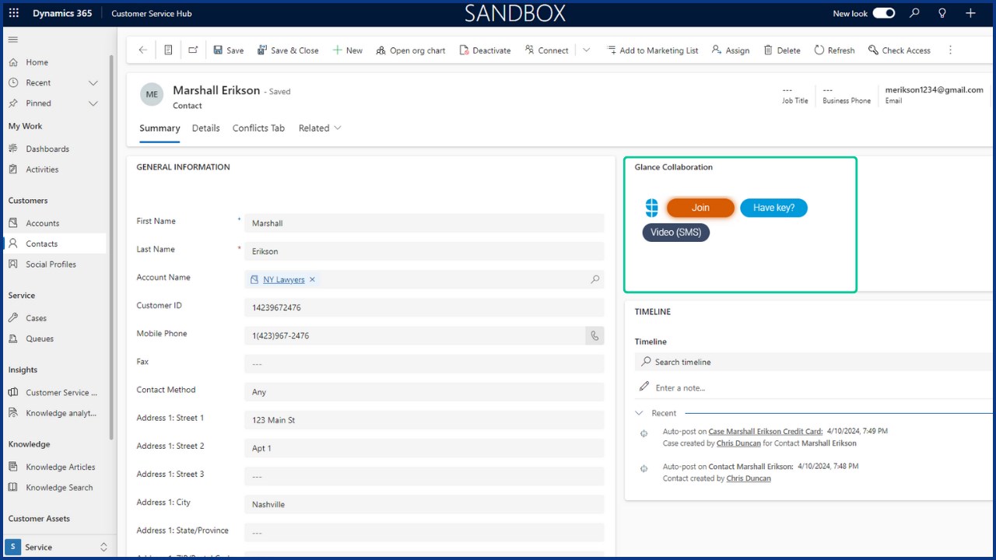Toggle the New look switch
This screenshot has height=560, width=996.
coord(883,13)
